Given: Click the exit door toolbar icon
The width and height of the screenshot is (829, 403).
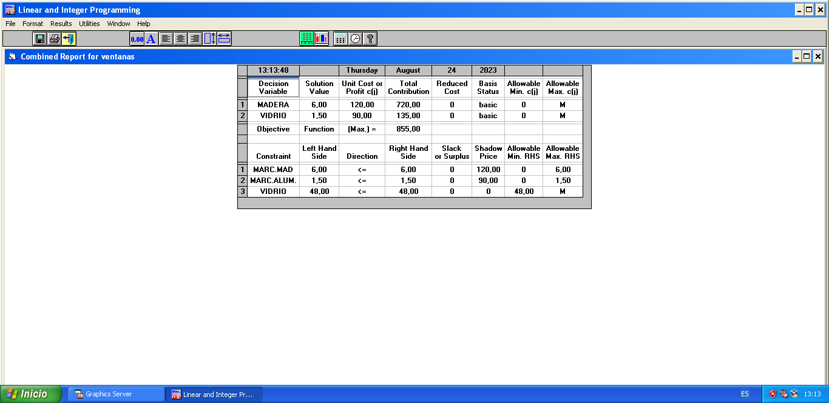Looking at the screenshot, I should 69,39.
